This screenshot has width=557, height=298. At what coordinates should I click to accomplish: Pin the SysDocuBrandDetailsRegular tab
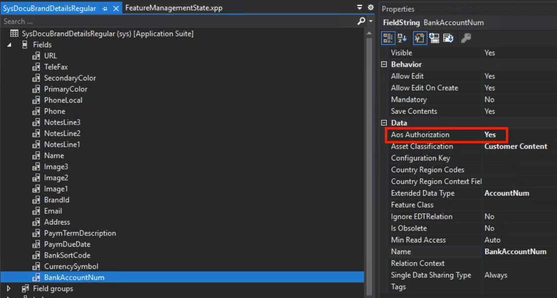[x=105, y=9]
